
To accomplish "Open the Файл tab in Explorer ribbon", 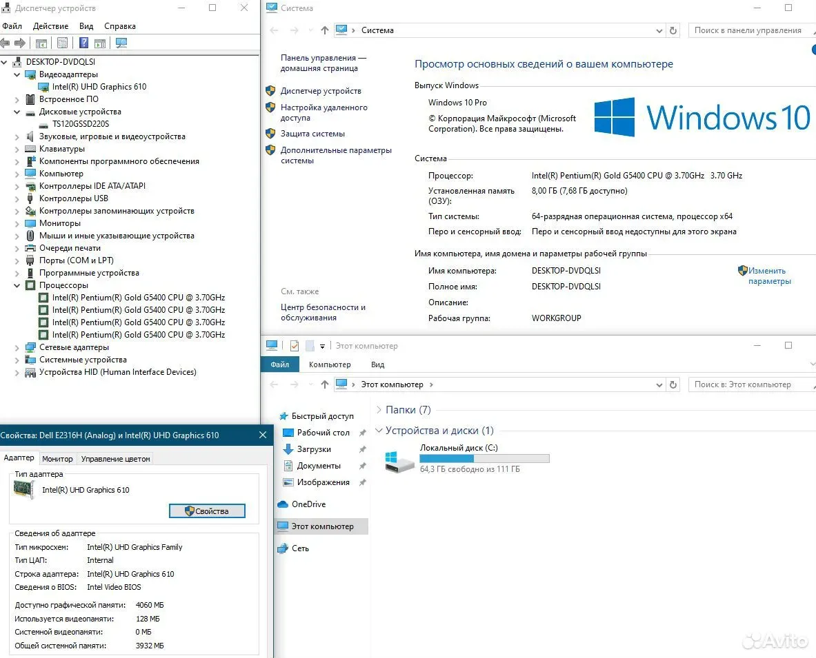I will (x=279, y=364).
